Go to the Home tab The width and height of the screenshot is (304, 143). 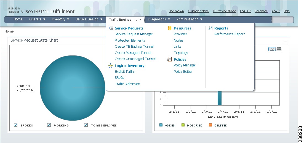click(18, 19)
